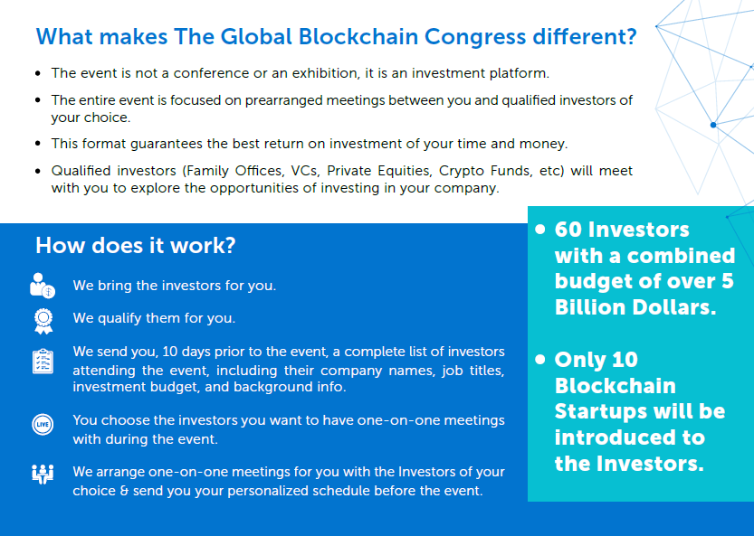Click the investor person with coin icon
The height and width of the screenshot is (536, 754).
pos(43,286)
